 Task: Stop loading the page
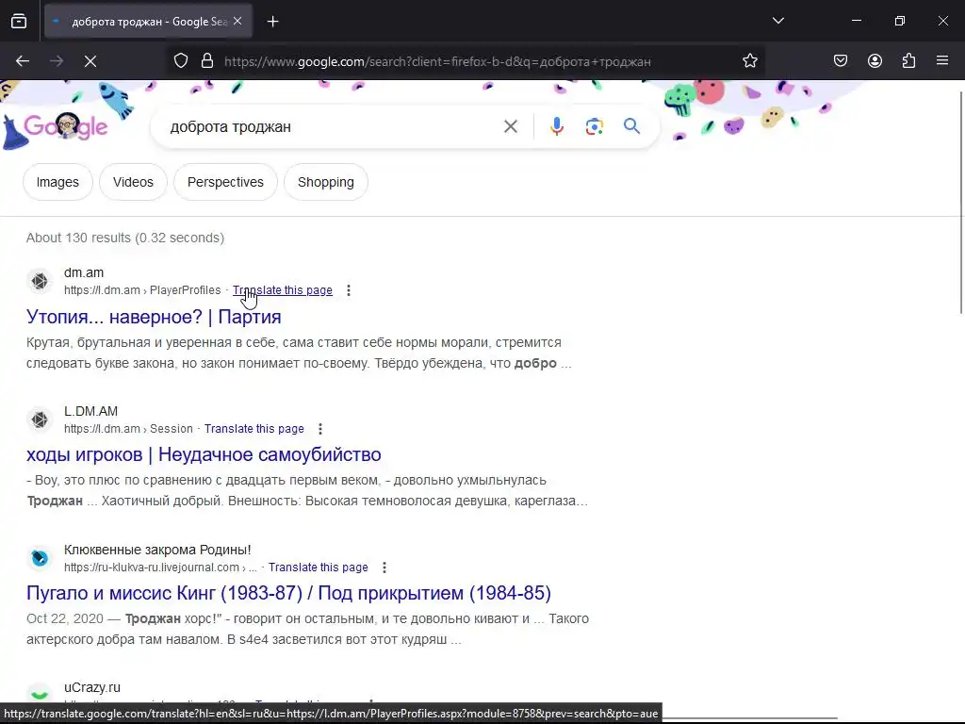(x=90, y=61)
